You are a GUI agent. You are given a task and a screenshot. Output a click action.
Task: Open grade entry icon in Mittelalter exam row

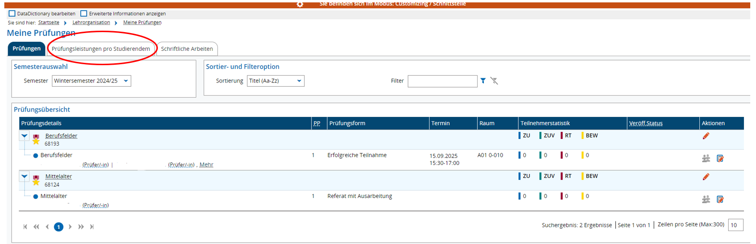point(720,199)
